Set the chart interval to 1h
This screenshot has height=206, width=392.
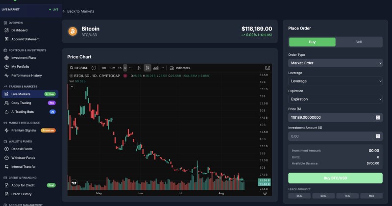120,68
